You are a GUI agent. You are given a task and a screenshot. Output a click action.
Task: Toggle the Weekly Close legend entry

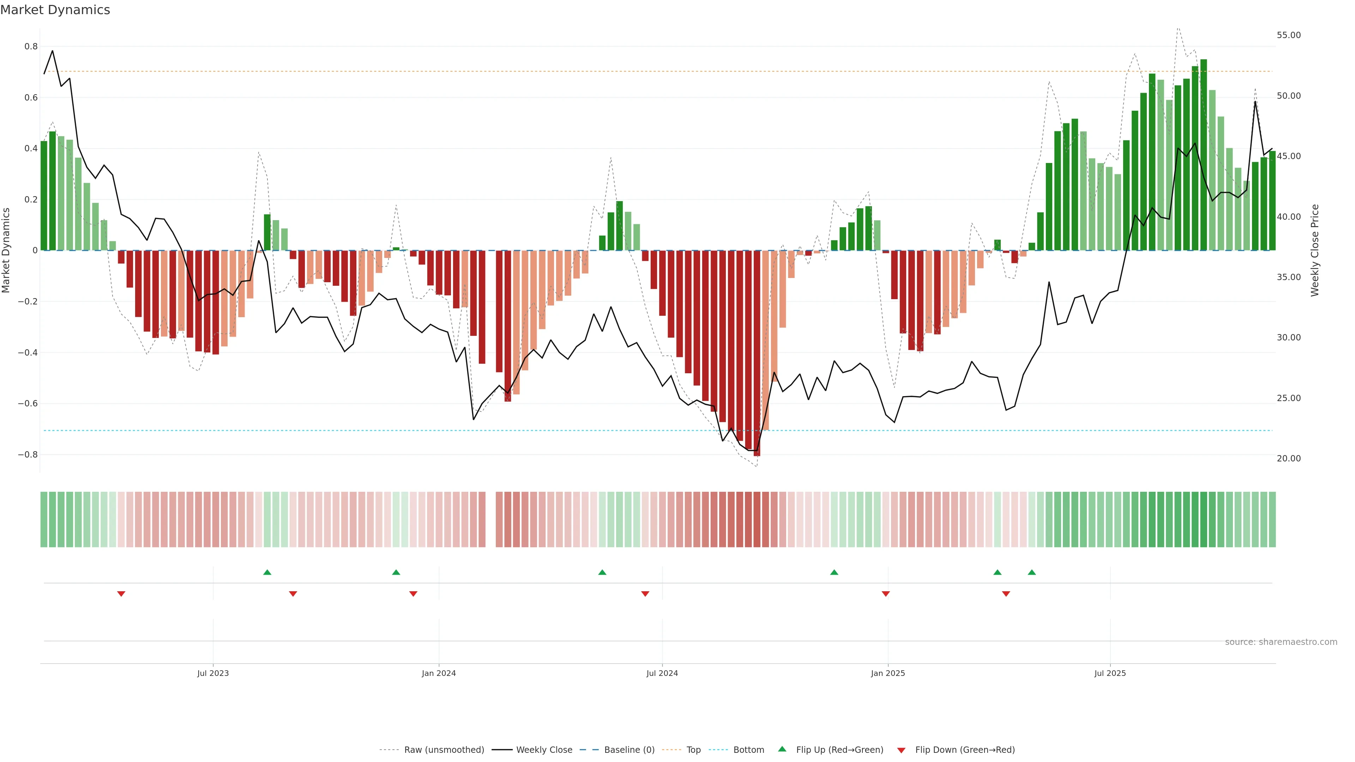[544, 750]
